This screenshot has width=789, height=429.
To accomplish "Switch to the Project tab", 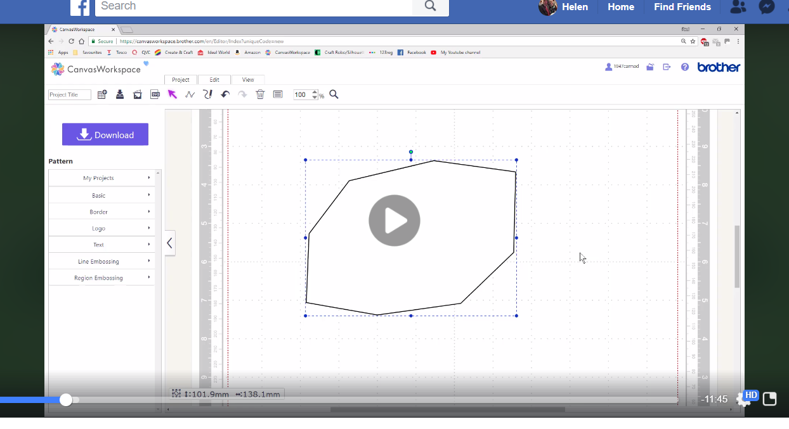I will 181,80.
